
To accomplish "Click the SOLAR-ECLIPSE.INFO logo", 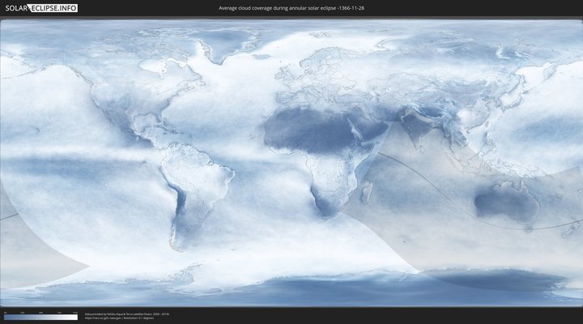I will (41, 8).
